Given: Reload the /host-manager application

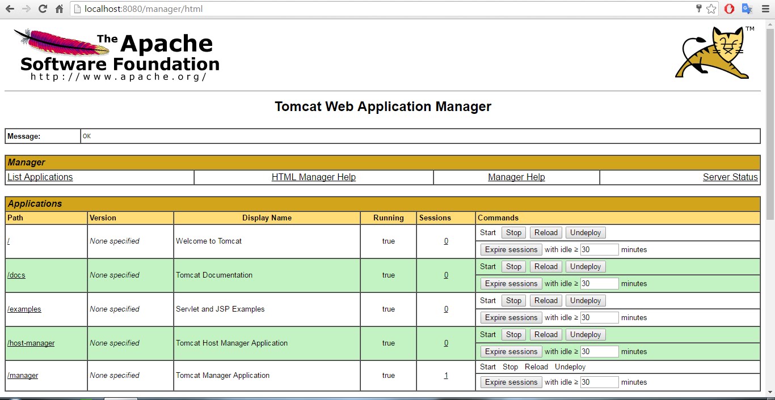Looking at the screenshot, I should pyautogui.click(x=546, y=335).
